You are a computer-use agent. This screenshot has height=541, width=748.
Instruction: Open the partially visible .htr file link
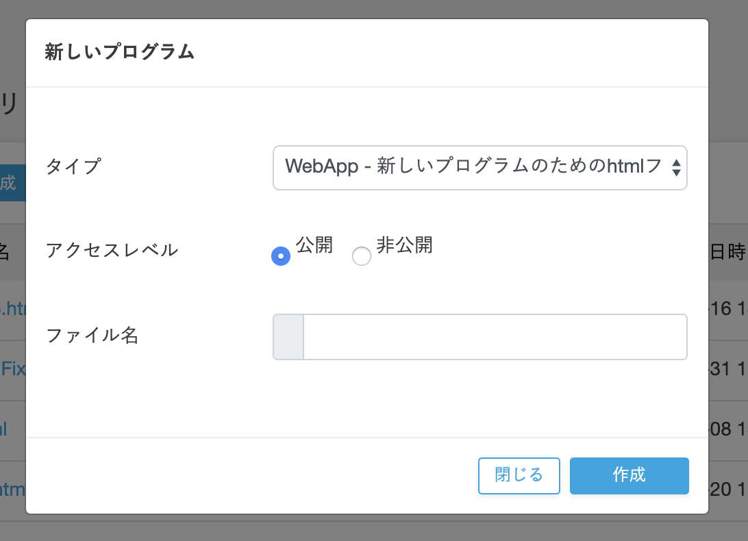point(12,310)
